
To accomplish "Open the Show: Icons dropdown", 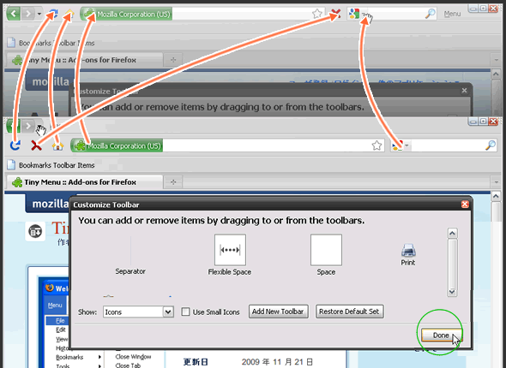I will [139, 312].
